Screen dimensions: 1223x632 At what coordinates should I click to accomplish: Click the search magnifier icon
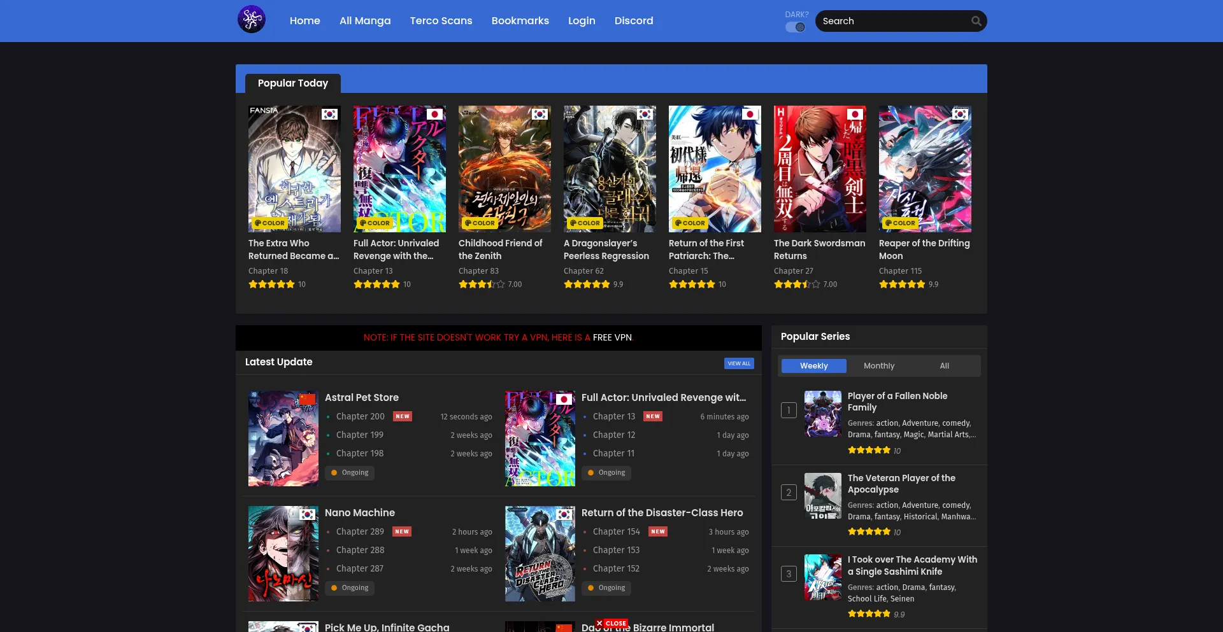coord(976,21)
